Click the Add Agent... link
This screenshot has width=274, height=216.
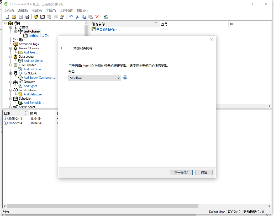click(x=31, y=86)
